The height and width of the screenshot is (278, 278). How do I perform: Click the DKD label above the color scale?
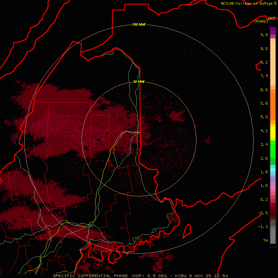pos(272,18)
